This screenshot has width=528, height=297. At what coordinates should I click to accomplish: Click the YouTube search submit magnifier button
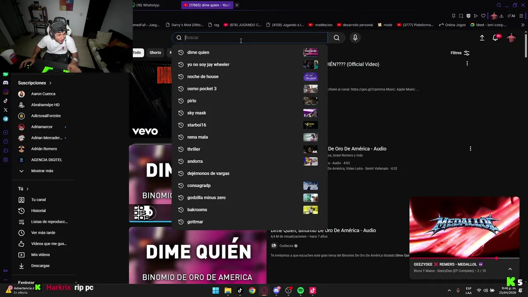pyautogui.click(x=337, y=38)
